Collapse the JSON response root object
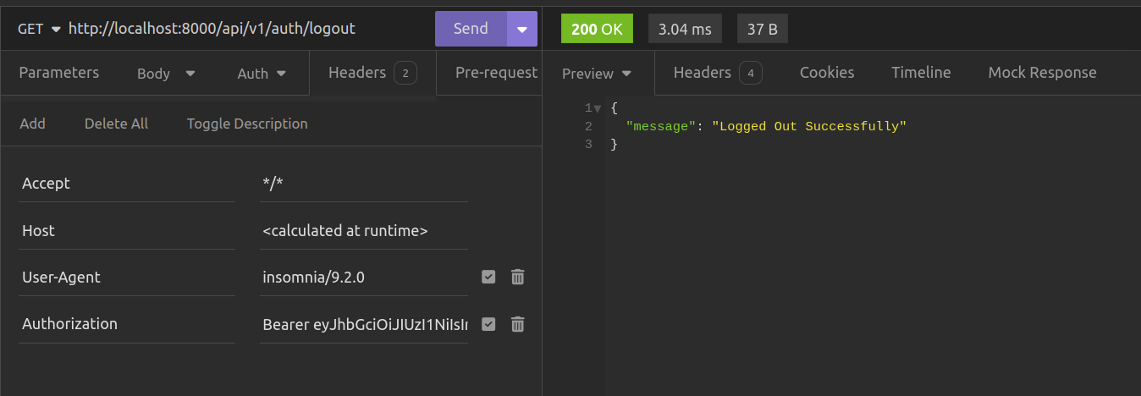The image size is (1141, 396). click(x=598, y=108)
